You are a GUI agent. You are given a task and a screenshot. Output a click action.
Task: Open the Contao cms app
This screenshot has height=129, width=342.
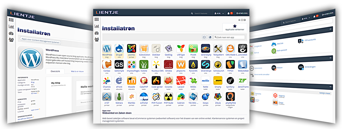tap(107, 65)
